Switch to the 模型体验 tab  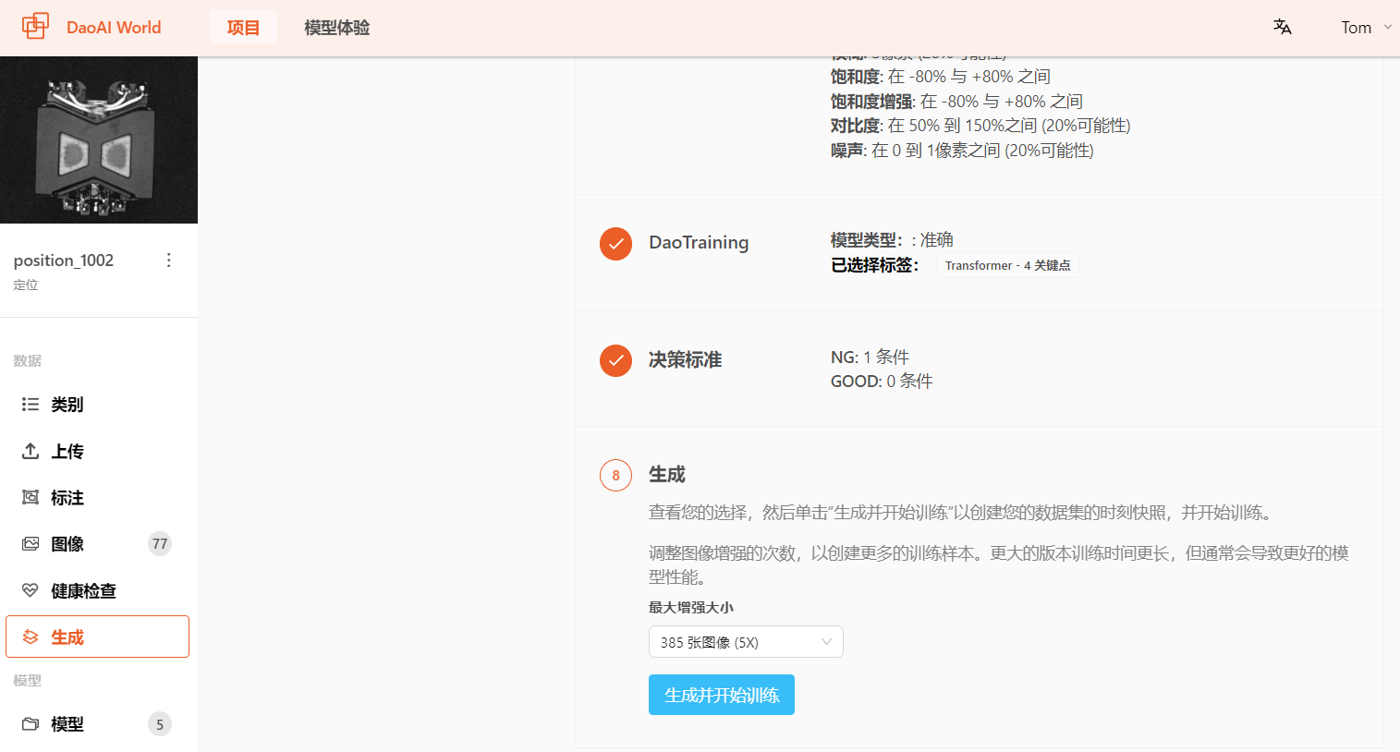337,28
